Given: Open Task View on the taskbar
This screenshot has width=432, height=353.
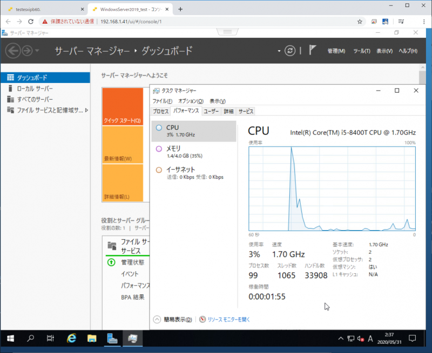Looking at the screenshot, I should click(50, 338).
